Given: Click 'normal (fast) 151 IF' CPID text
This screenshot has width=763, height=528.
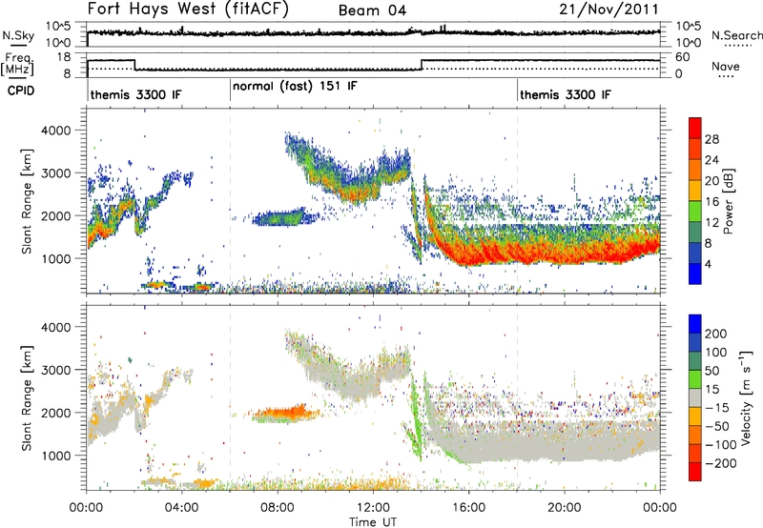Looking at the screenshot, I should (x=295, y=87).
